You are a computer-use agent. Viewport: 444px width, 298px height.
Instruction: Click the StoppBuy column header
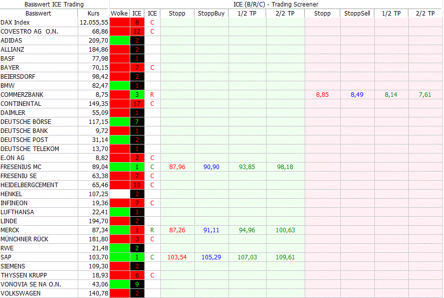(x=211, y=14)
